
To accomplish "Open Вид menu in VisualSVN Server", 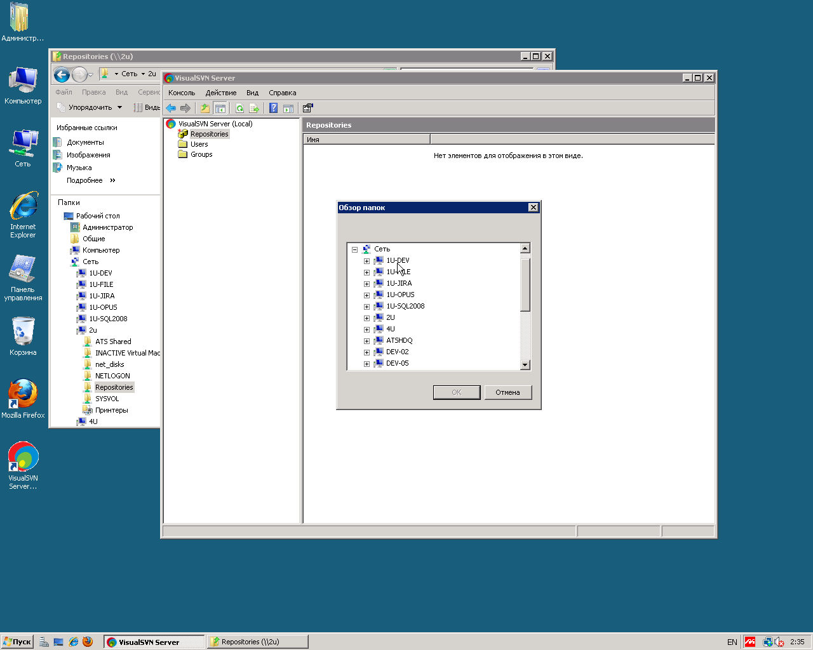I will (252, 93).
